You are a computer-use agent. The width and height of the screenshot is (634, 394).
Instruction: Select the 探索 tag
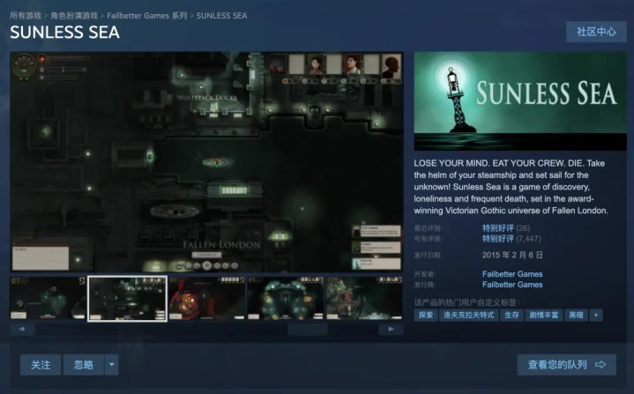point(426,315)
